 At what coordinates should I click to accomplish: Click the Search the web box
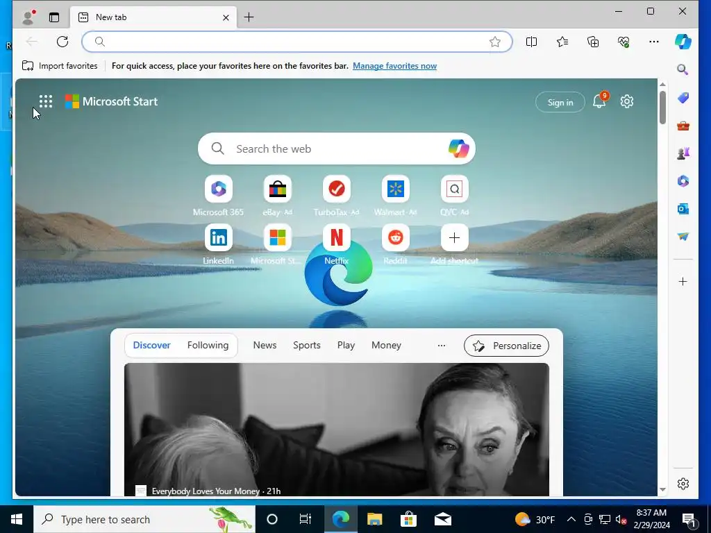tap(337, 149)
